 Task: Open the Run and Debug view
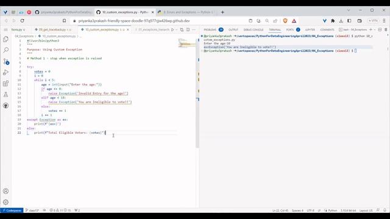pyautogui.click(x=5, y=72)
